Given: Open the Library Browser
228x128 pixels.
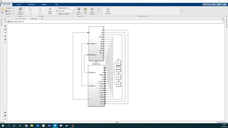Looking at the screenshot, I should point(20,11).
